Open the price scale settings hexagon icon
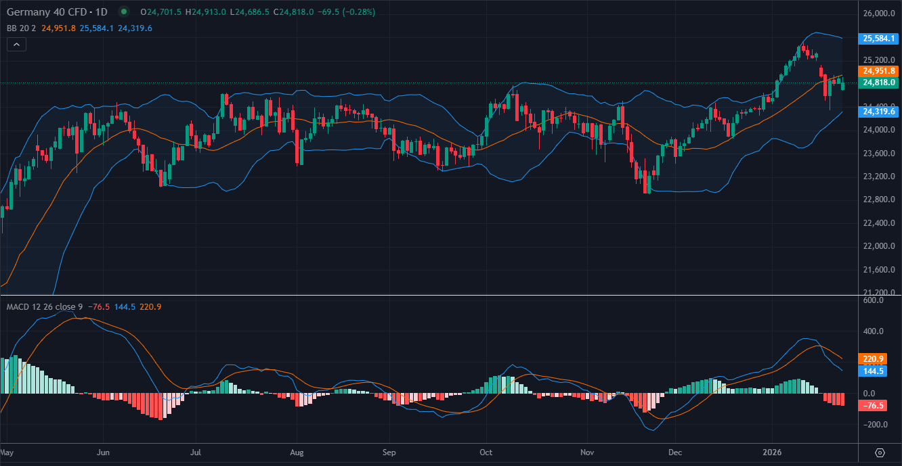The height and width of the screenshot is (466, 902). click(x=880, y=452)
